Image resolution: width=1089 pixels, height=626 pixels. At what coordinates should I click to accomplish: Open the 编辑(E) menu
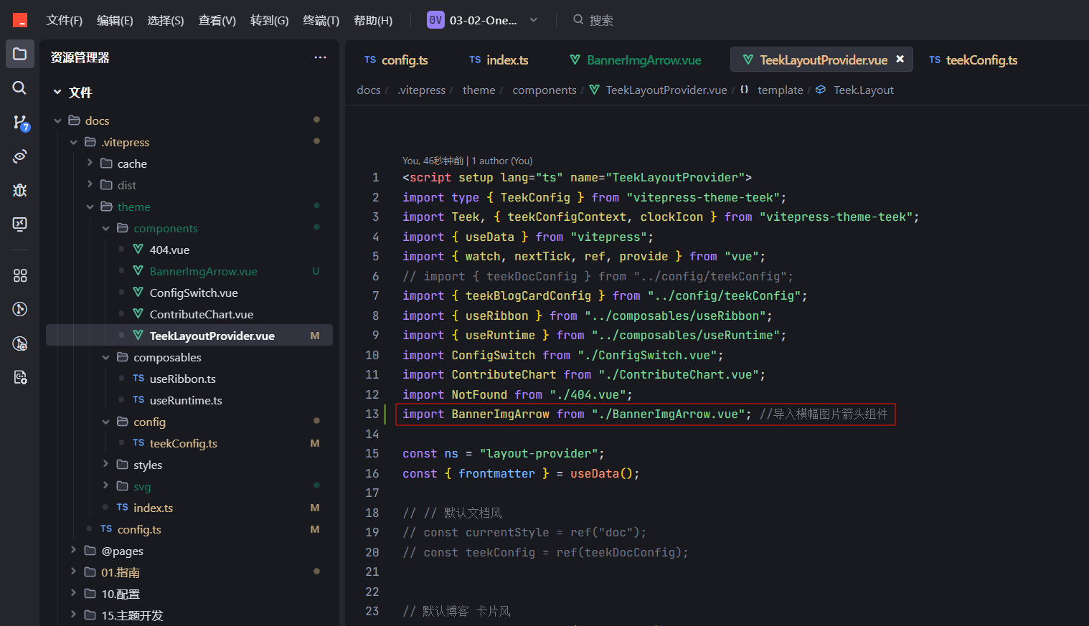tap(115, 20)
